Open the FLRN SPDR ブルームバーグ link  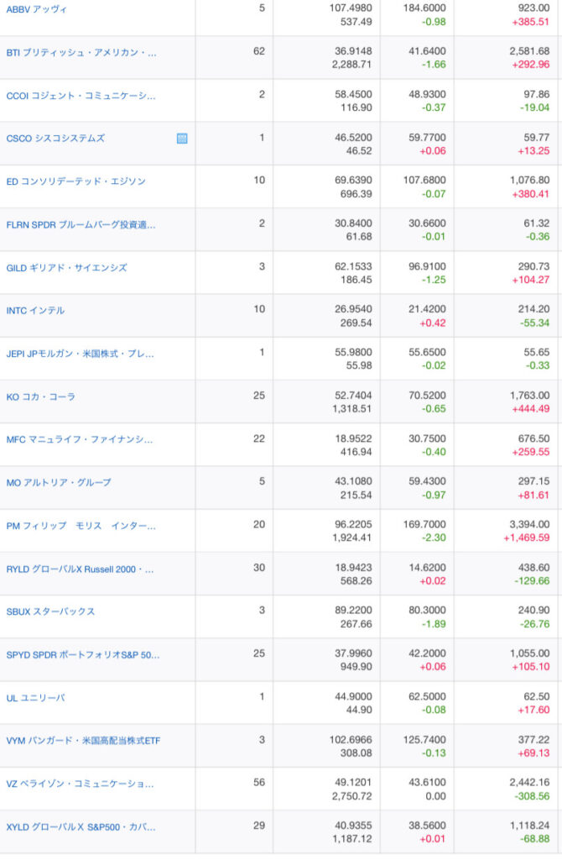81,224
